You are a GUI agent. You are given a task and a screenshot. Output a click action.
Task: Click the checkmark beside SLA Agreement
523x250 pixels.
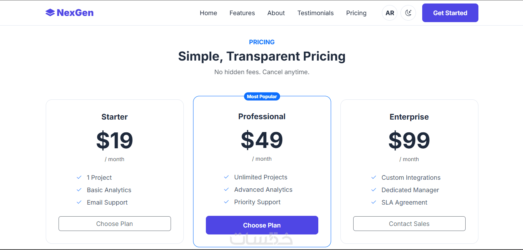point(374,202)
